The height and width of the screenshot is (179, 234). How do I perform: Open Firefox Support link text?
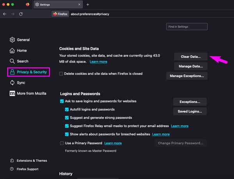[x=28, y=169]
